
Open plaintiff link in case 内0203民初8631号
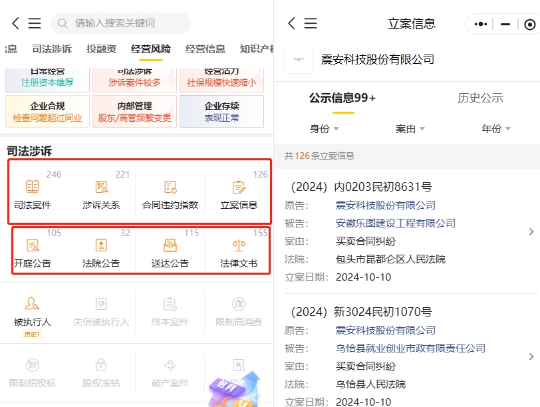point(385,205)
